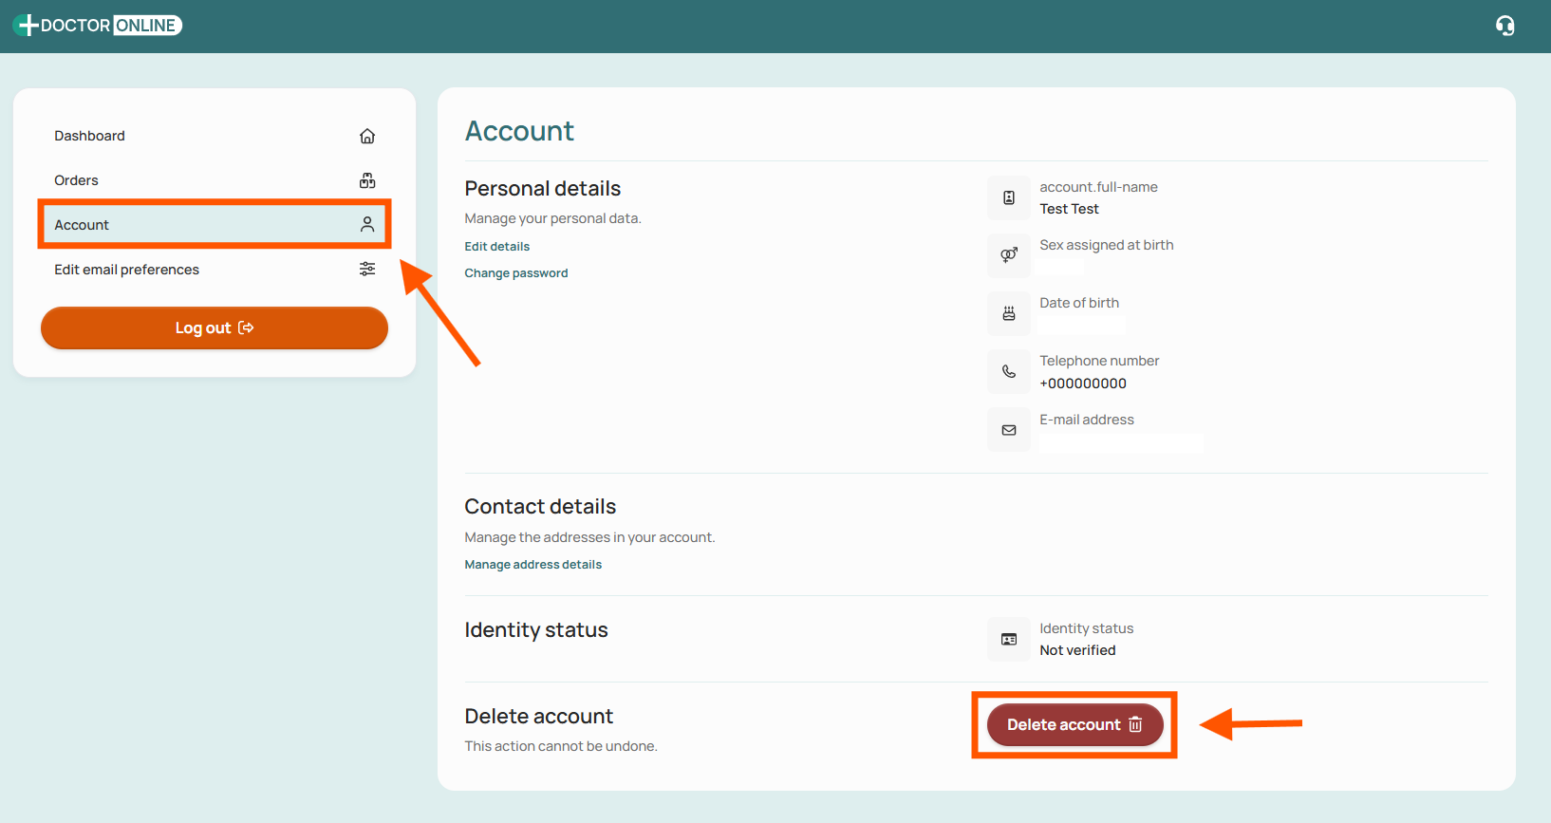Click the support headset icon
This screenshot has width=1551, height=823.
click(x=1505, y=26)
